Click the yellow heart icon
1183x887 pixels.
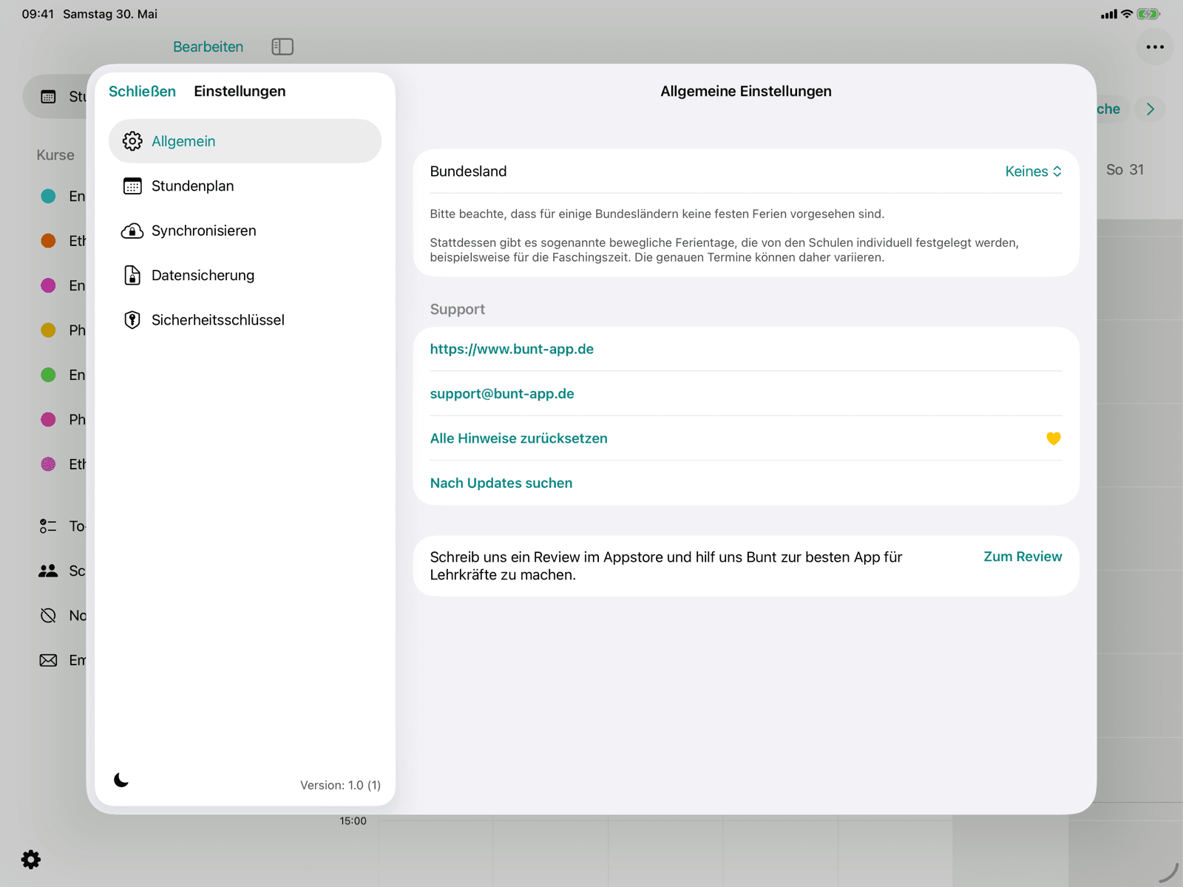tap(1054, 438)
